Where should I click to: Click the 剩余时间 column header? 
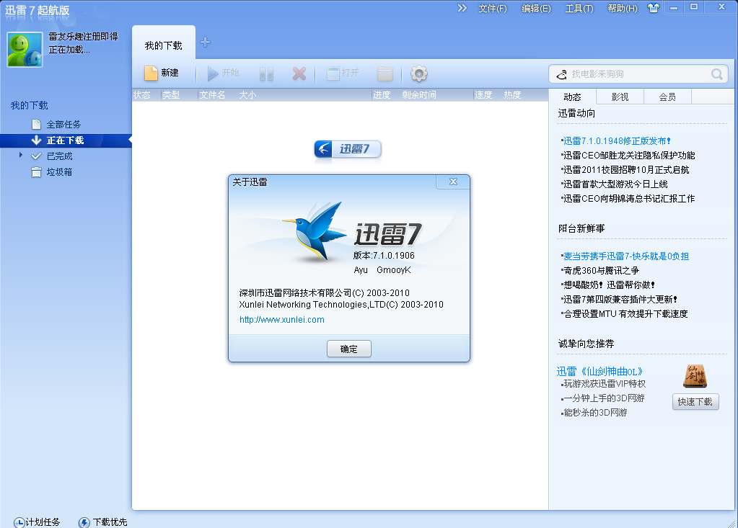click(419, 95)
